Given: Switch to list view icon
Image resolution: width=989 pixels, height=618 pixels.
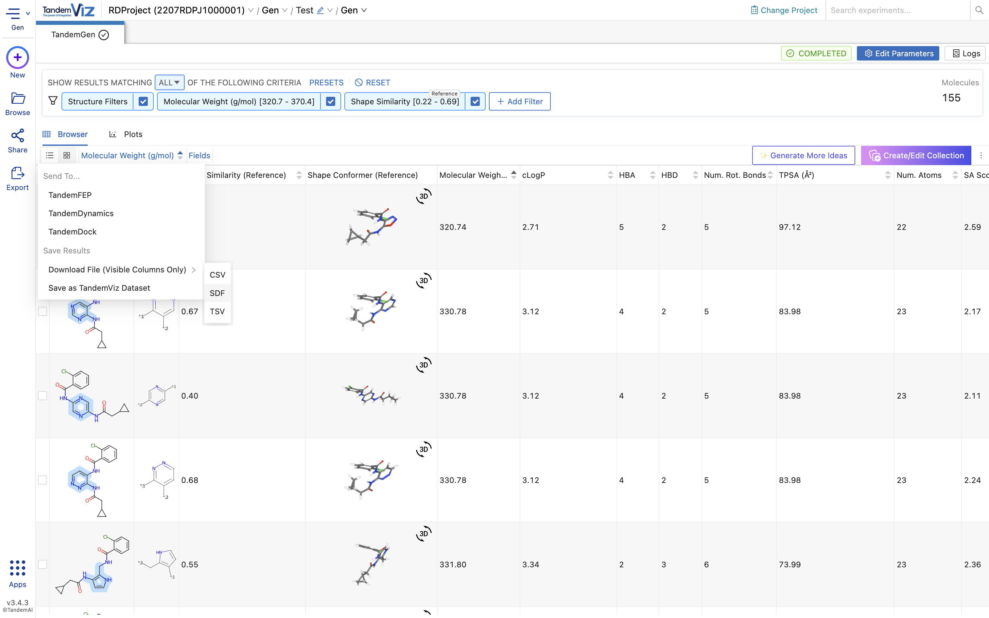Looking at the screenshot, I should click(x=49, y=155).
